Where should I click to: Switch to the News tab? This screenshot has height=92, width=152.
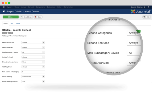pos(18,24)
